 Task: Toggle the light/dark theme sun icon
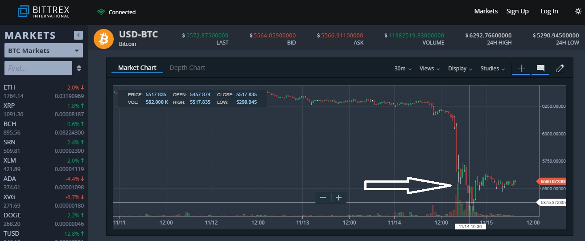(578, 12)
